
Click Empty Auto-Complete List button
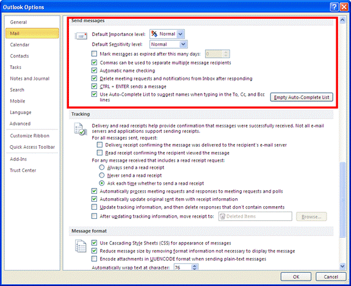point(302,98)
